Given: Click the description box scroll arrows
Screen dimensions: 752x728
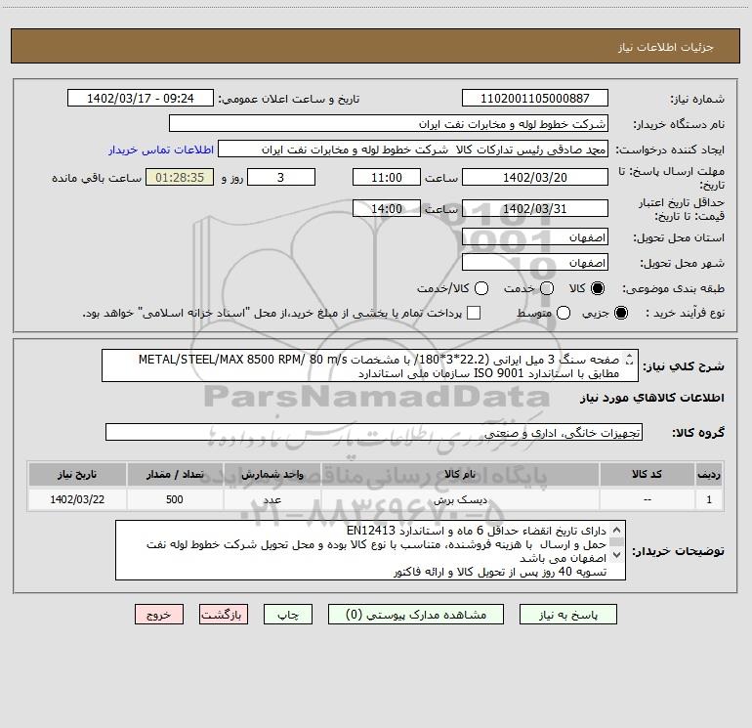Looking at the screenshot, I should [630, 359].
